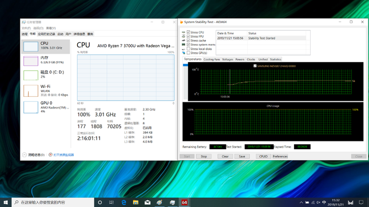Click the Cortana circle icon
The image size is (369, 207).
[100, 202]
